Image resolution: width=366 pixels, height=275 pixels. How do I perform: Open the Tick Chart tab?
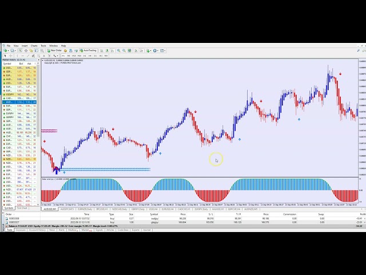(22, 208)
